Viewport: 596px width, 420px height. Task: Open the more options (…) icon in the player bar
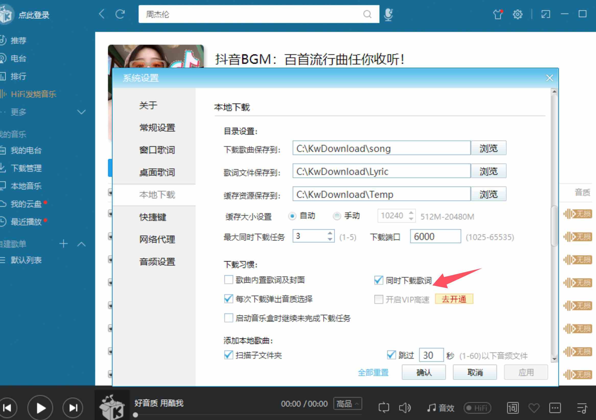[x=555, y=408]
